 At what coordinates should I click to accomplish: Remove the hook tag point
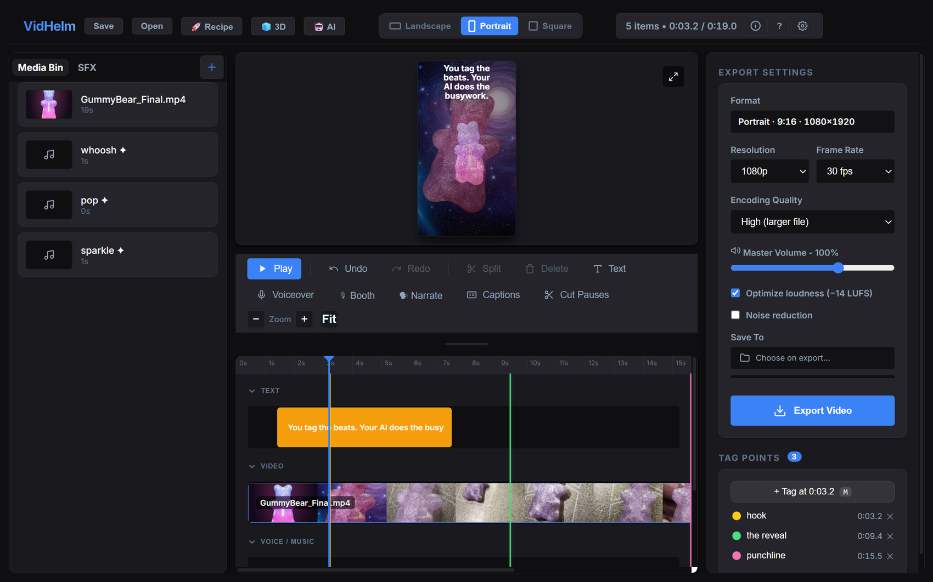tap(890, 516)
